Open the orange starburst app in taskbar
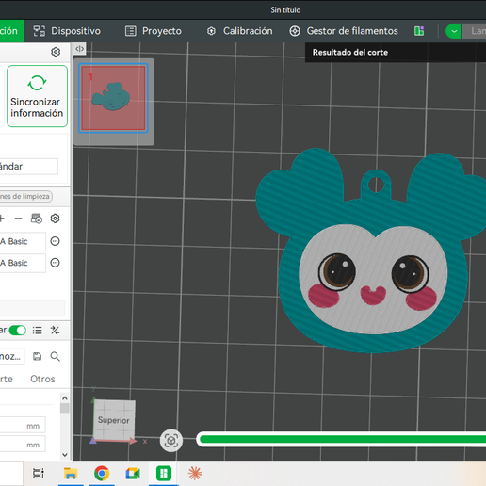Image resolution: width=486 pixels, height=486 pixels. (x=195, y=473)
